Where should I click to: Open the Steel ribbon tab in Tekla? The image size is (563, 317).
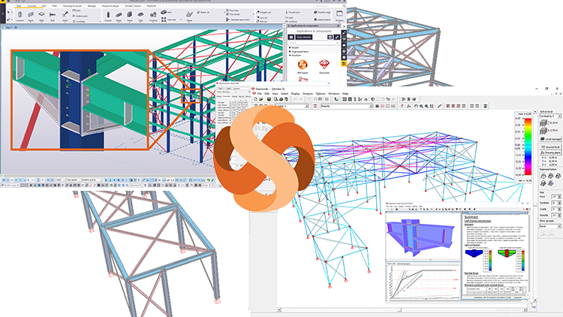[x=19, y=6]
